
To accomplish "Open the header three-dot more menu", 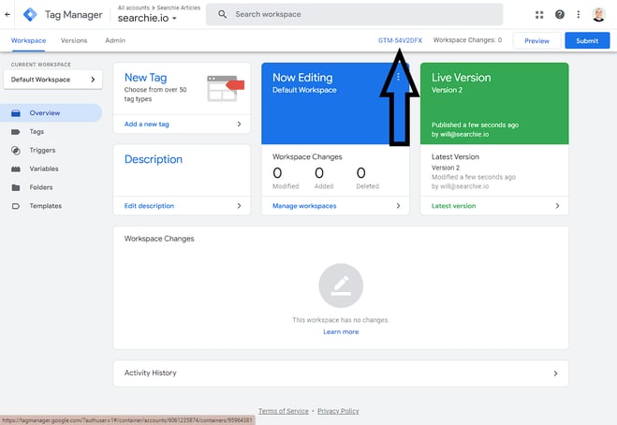I will [578, 15].
